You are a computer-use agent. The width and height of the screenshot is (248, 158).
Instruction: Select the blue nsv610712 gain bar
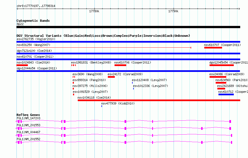[226, 94]
